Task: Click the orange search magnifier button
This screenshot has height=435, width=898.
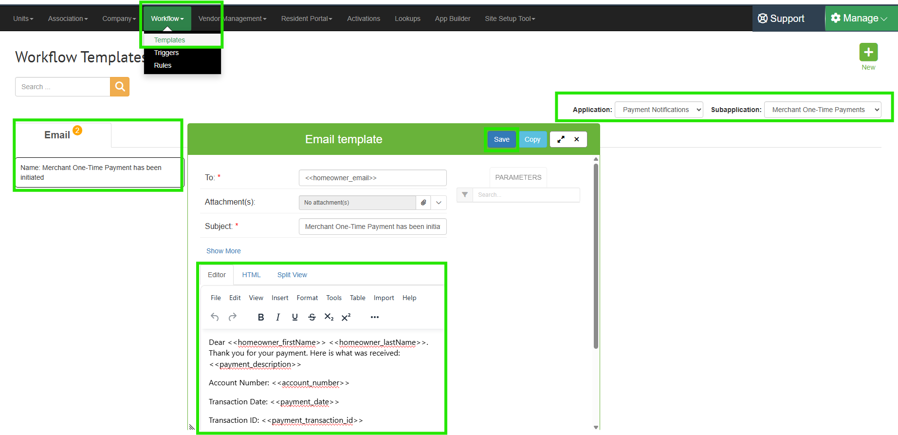Action: pos(120,87)
